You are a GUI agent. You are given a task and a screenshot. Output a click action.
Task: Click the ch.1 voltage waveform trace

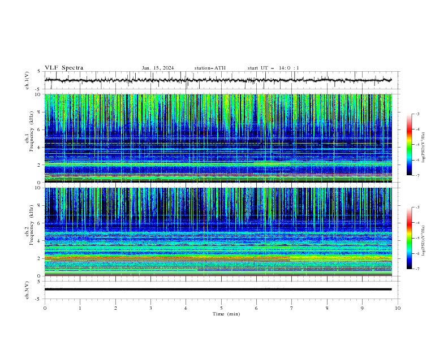218,80
